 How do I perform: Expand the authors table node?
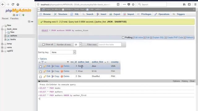tap(6, 36)
